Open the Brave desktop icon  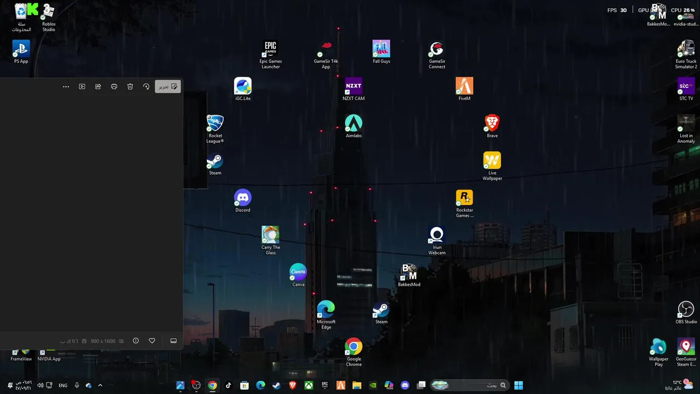492,126
